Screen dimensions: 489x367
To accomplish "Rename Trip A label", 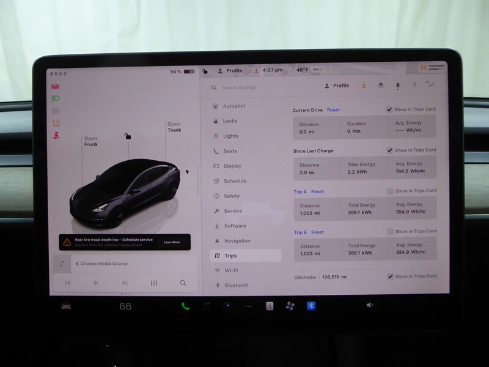I will (300, 191).
